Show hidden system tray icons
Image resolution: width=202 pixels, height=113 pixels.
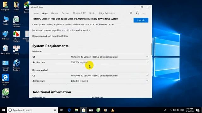pos(171,110)
